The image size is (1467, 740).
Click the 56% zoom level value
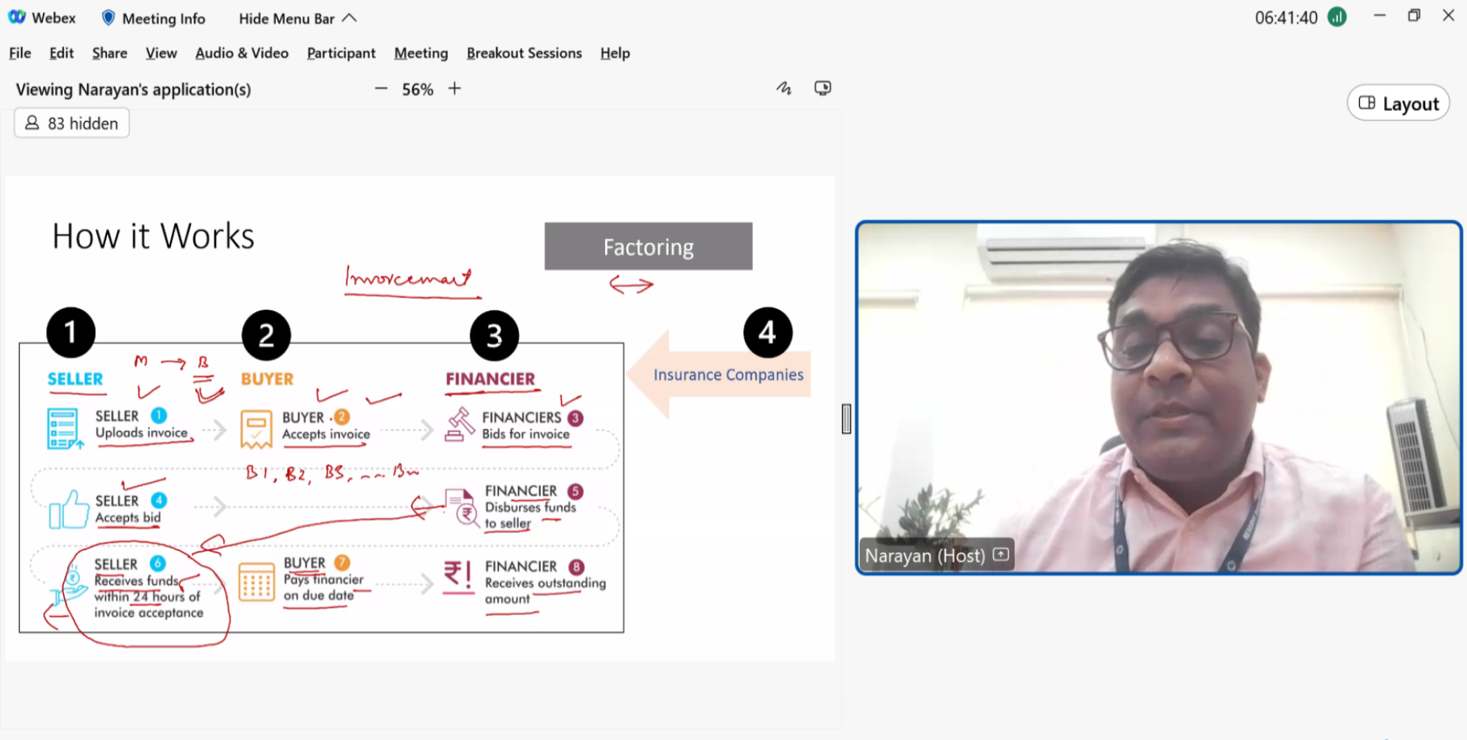point(417,90)
